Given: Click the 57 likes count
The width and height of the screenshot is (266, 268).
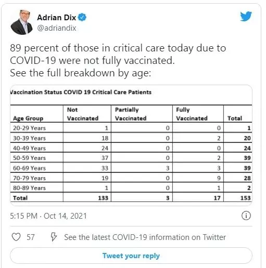Looking at the screenshot, I should pos(31,237).
